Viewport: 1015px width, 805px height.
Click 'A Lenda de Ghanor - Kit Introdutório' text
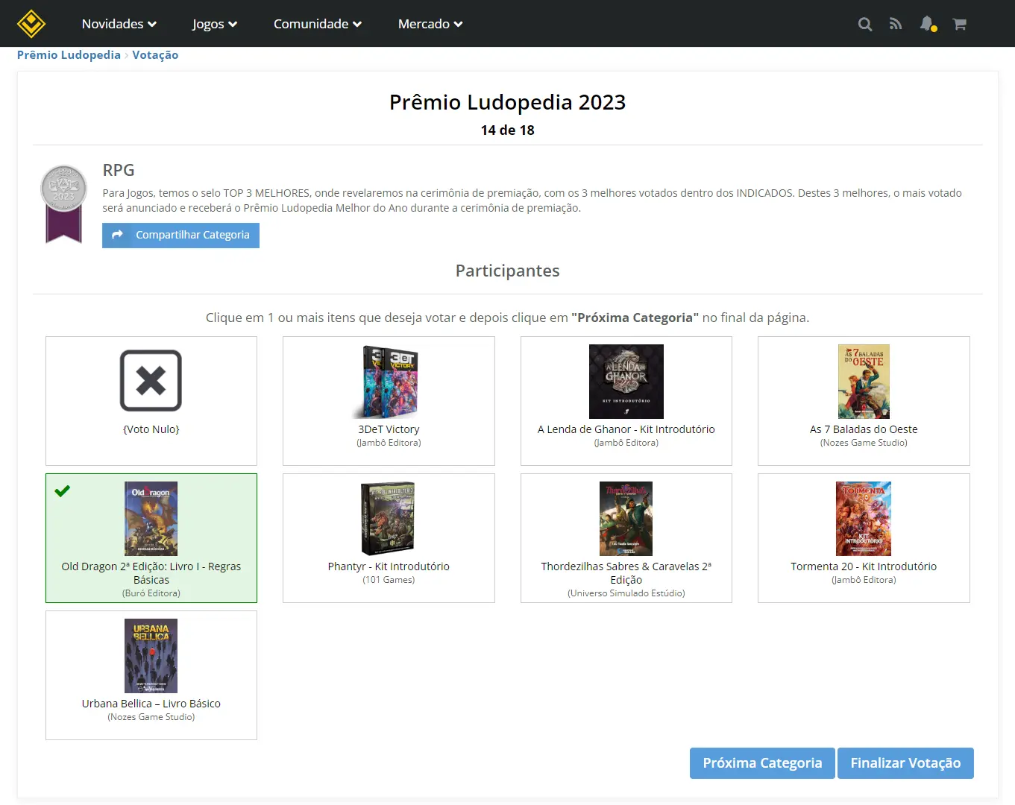pyautogui.click(x=626, y=429)
